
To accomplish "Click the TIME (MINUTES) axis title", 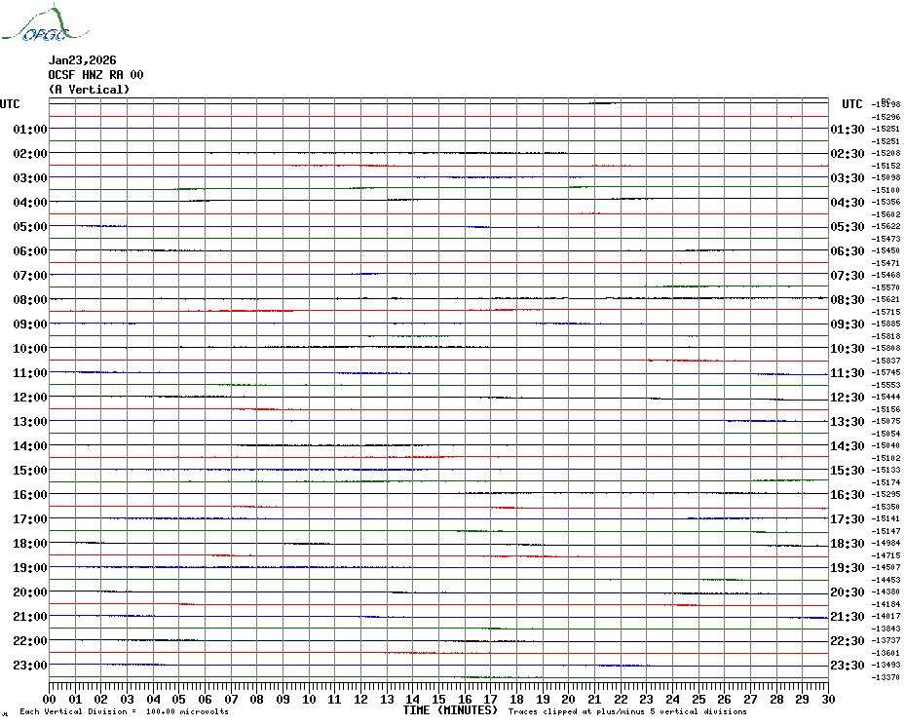I will pyautogui.click(x=450, y=710).
